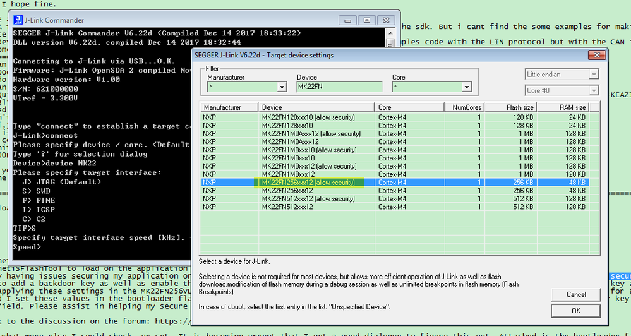Image resolution: width=631 pixels, height=336 pixels.
Task: Select MK22FN128xxx10 (allow security) row
Action: tap(395, 117)
